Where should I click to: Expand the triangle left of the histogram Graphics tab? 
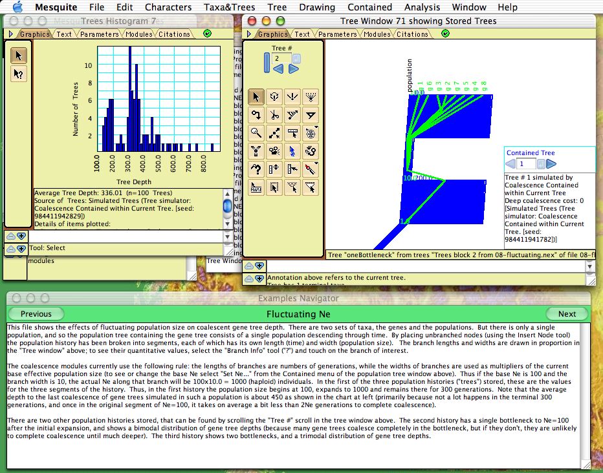click(10, 34)
